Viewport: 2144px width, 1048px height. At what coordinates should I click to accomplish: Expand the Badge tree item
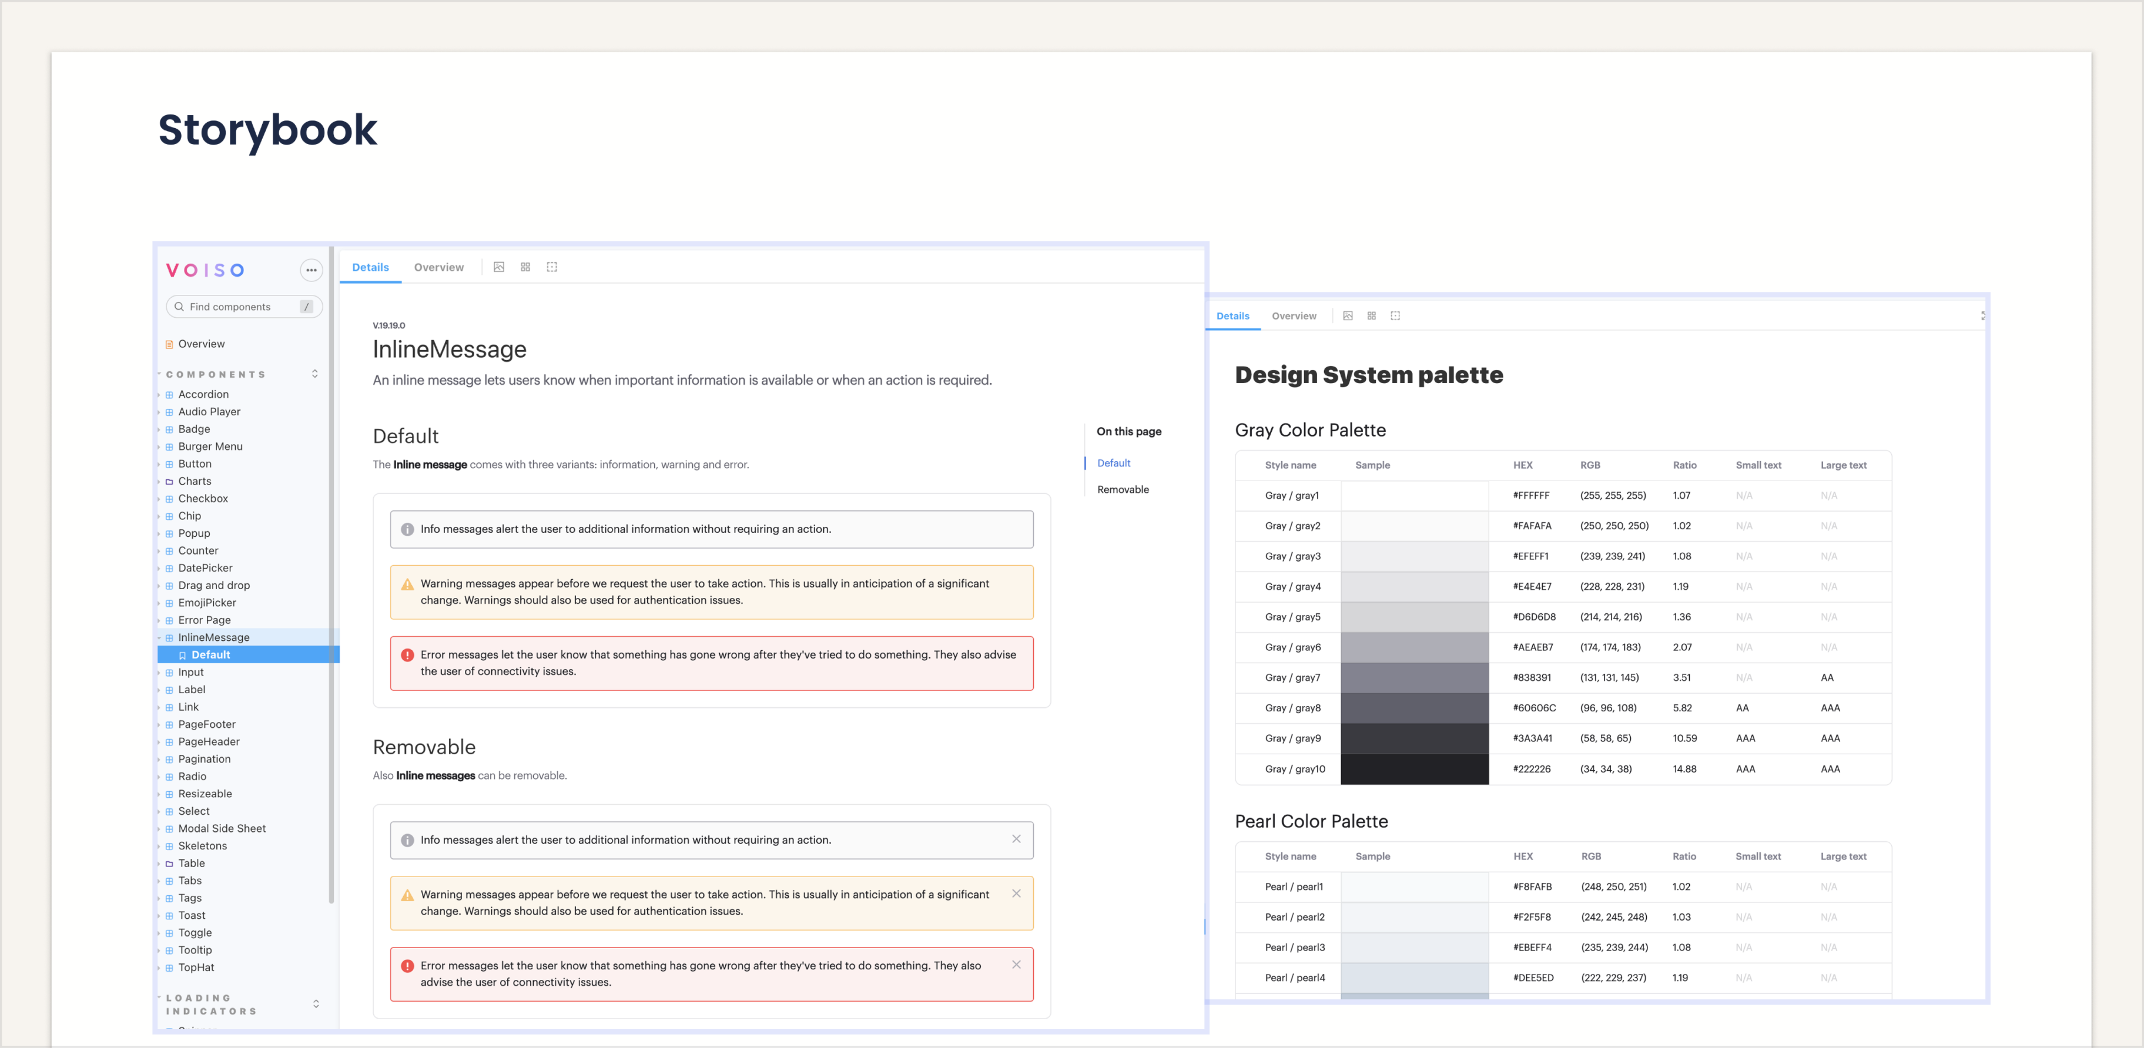pos(159,430)
